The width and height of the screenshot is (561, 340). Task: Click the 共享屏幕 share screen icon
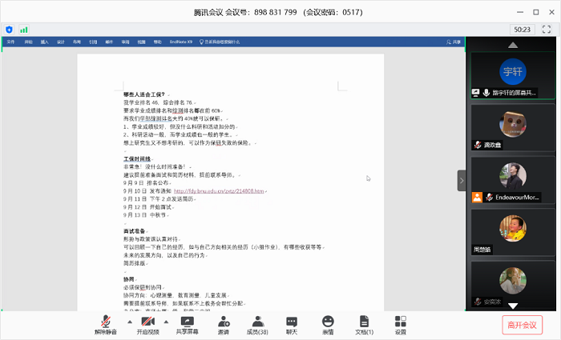click(188, 323)
